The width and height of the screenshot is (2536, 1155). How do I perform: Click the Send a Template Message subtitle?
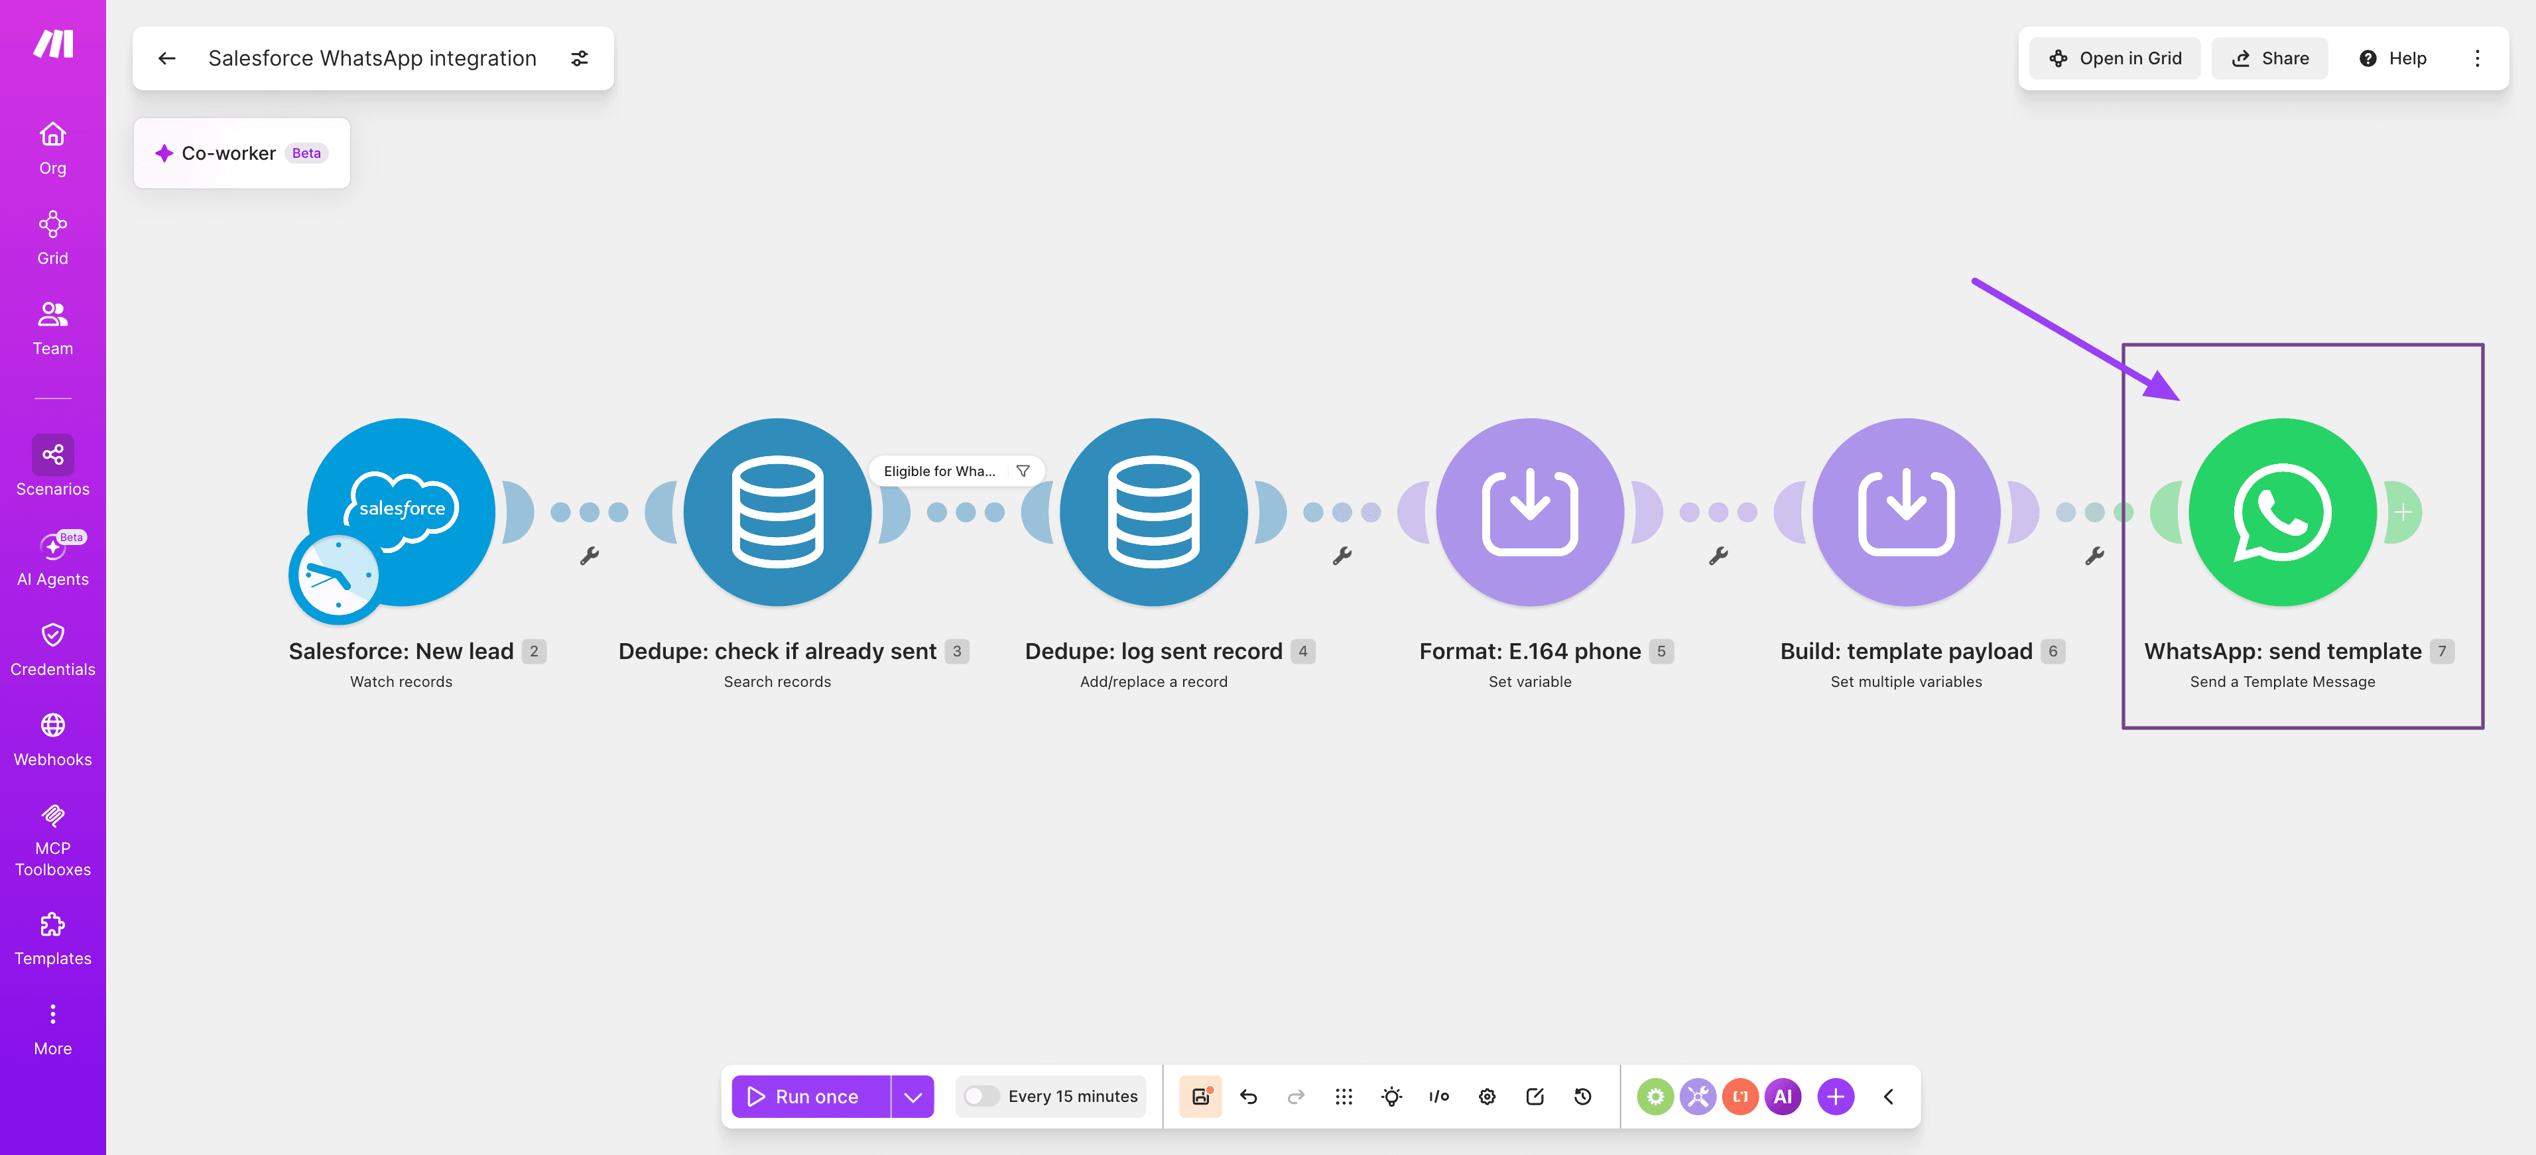tap(2282, 682)
